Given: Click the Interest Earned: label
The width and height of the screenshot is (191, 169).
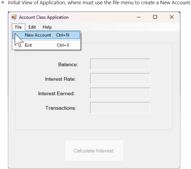Looking at the screenshot, I should (x=57, y=93).
